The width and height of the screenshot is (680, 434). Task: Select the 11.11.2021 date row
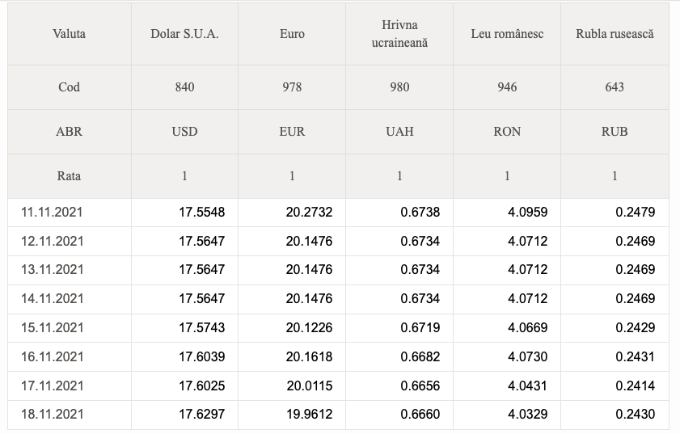338,213
